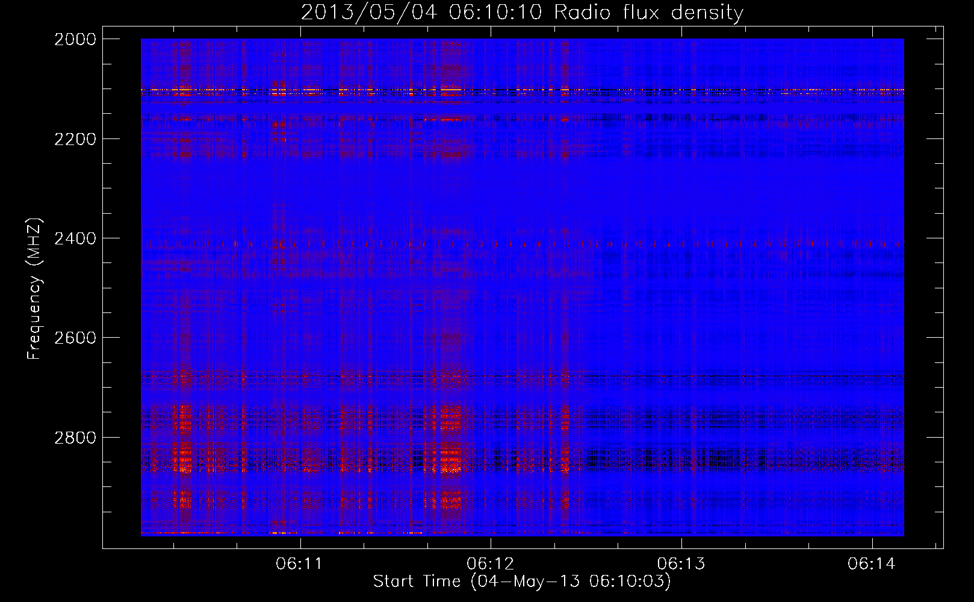
Task: Click the 06:13 time tick label
Action: coord(681,564)
